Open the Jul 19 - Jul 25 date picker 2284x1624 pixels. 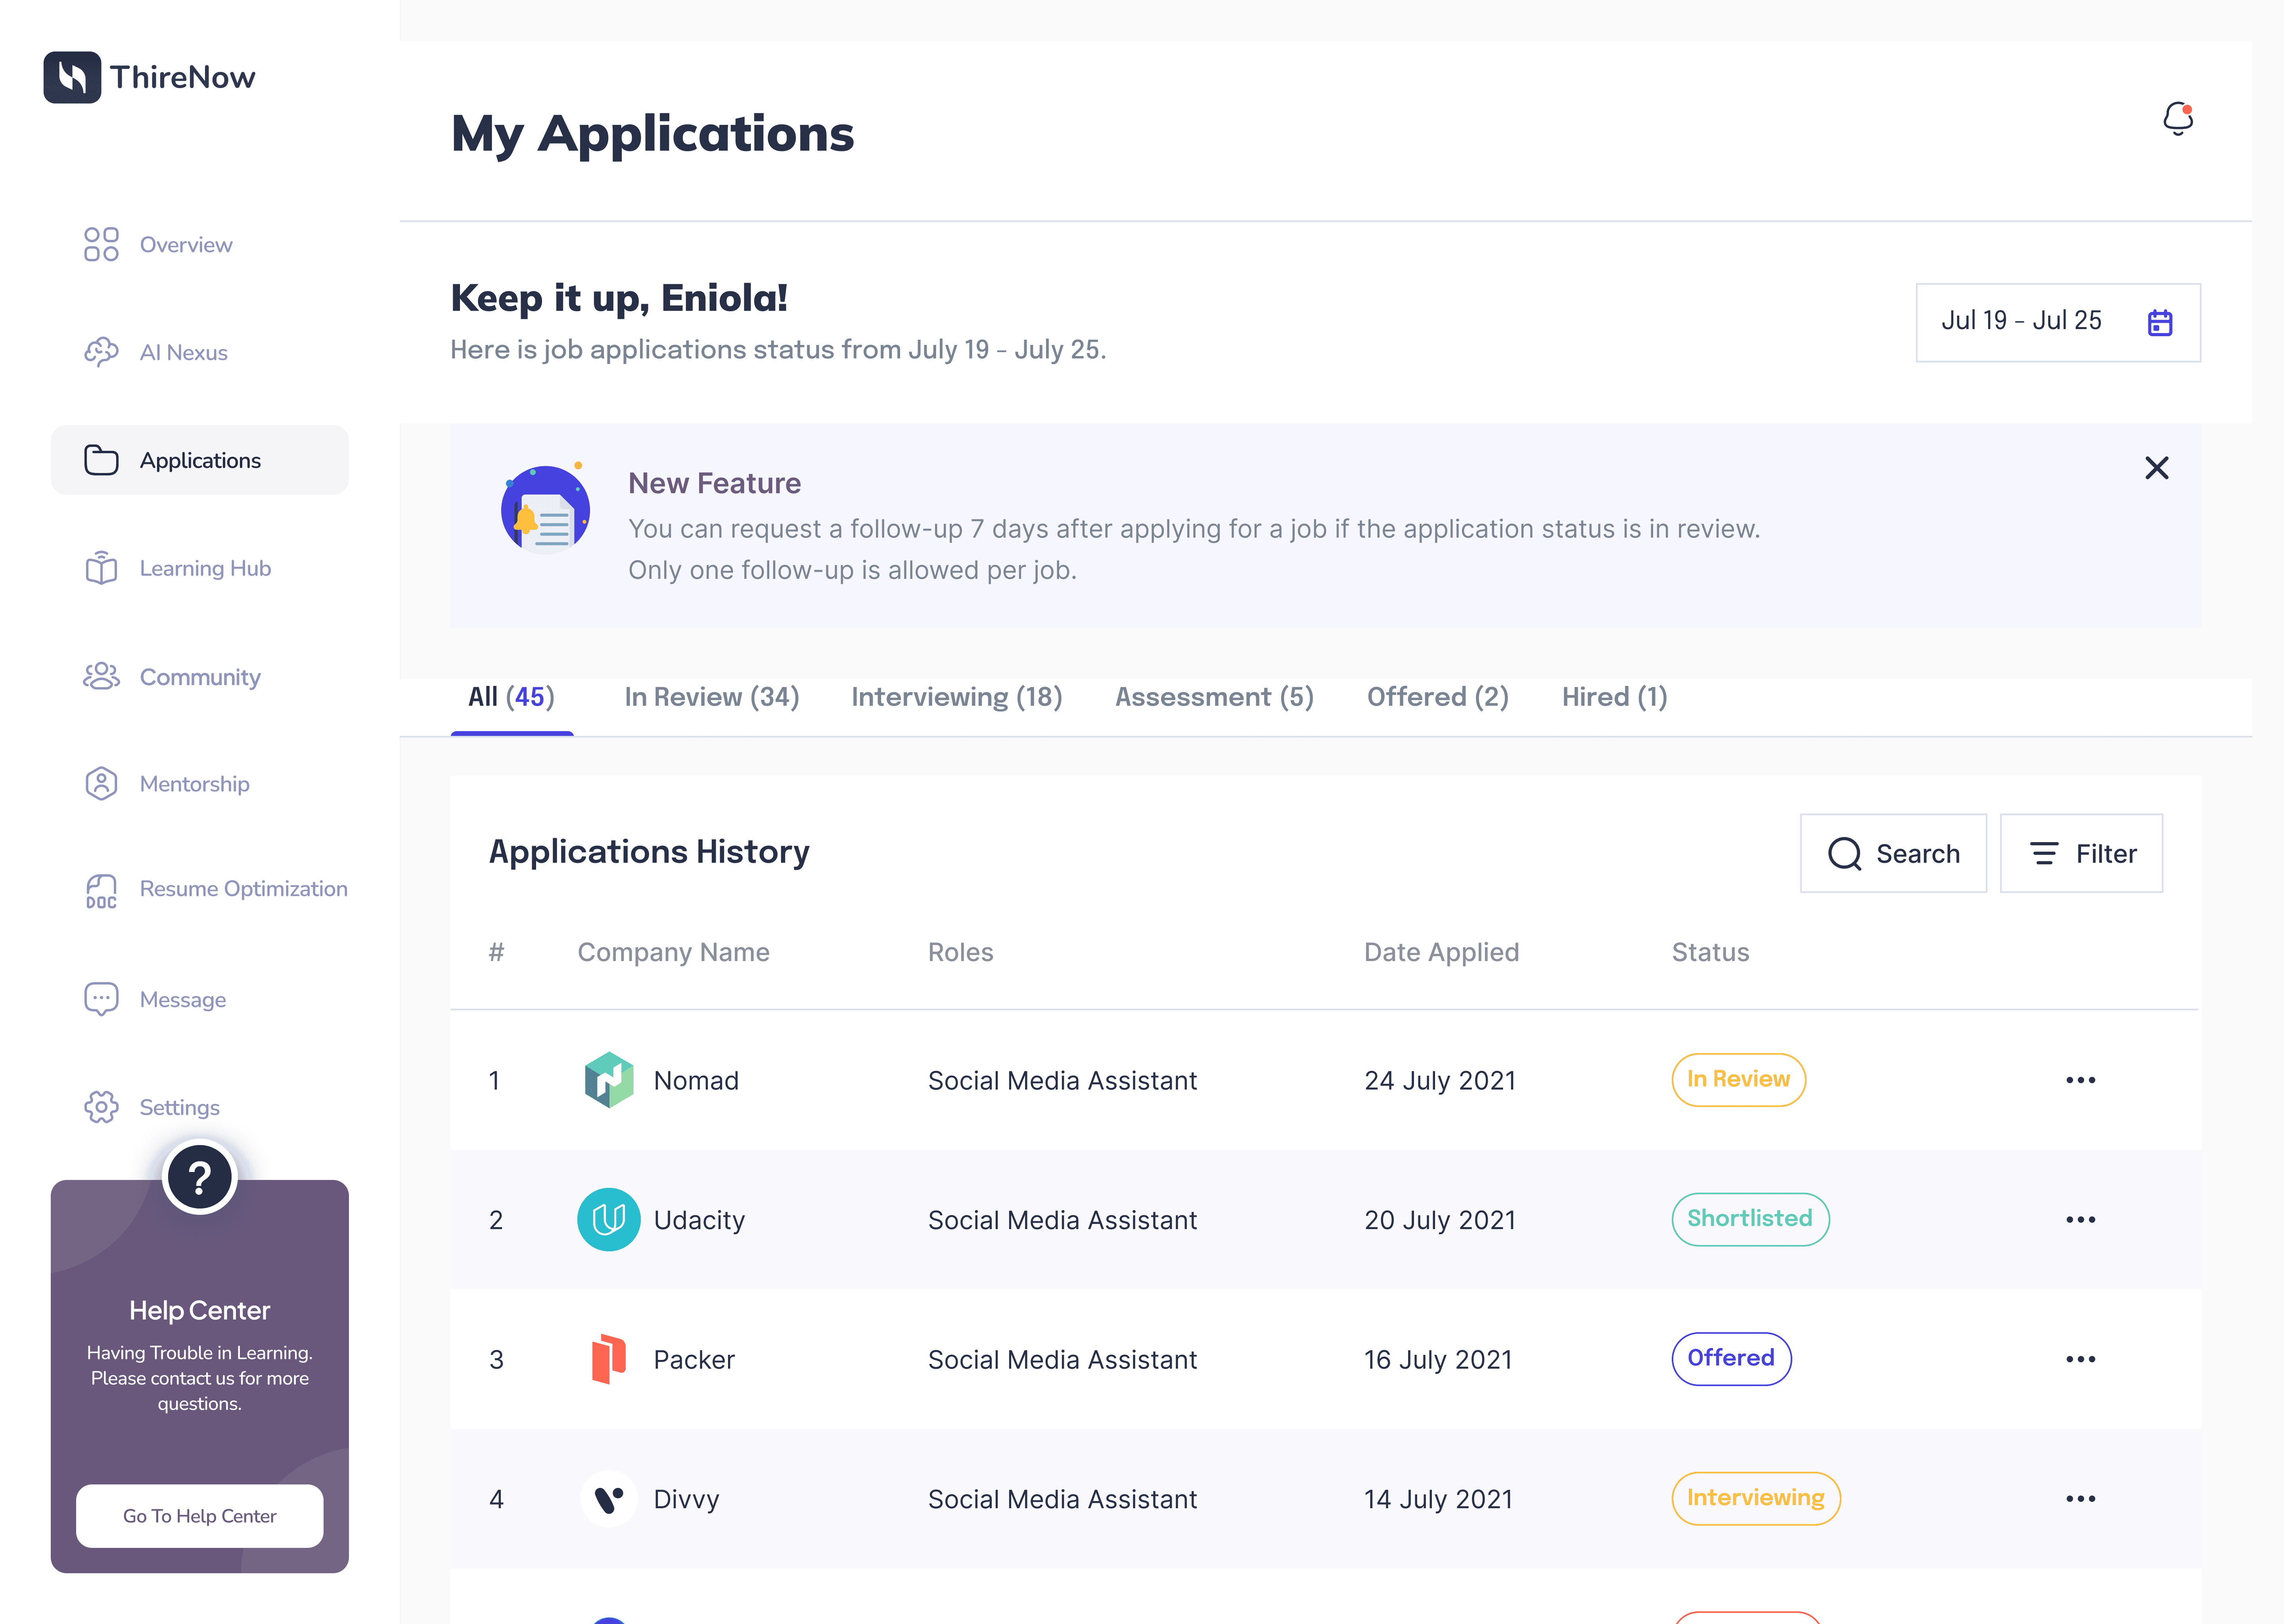[2021, 321]
